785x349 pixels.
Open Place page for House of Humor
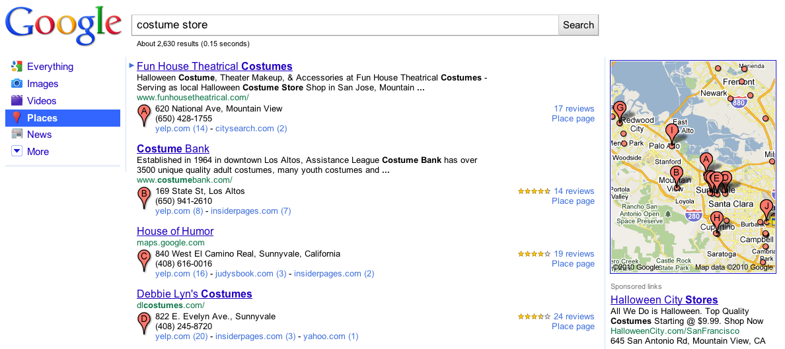[x=573, y=263]
